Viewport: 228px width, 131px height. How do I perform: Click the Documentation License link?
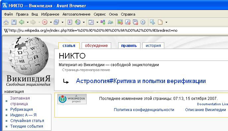[212, 104]
